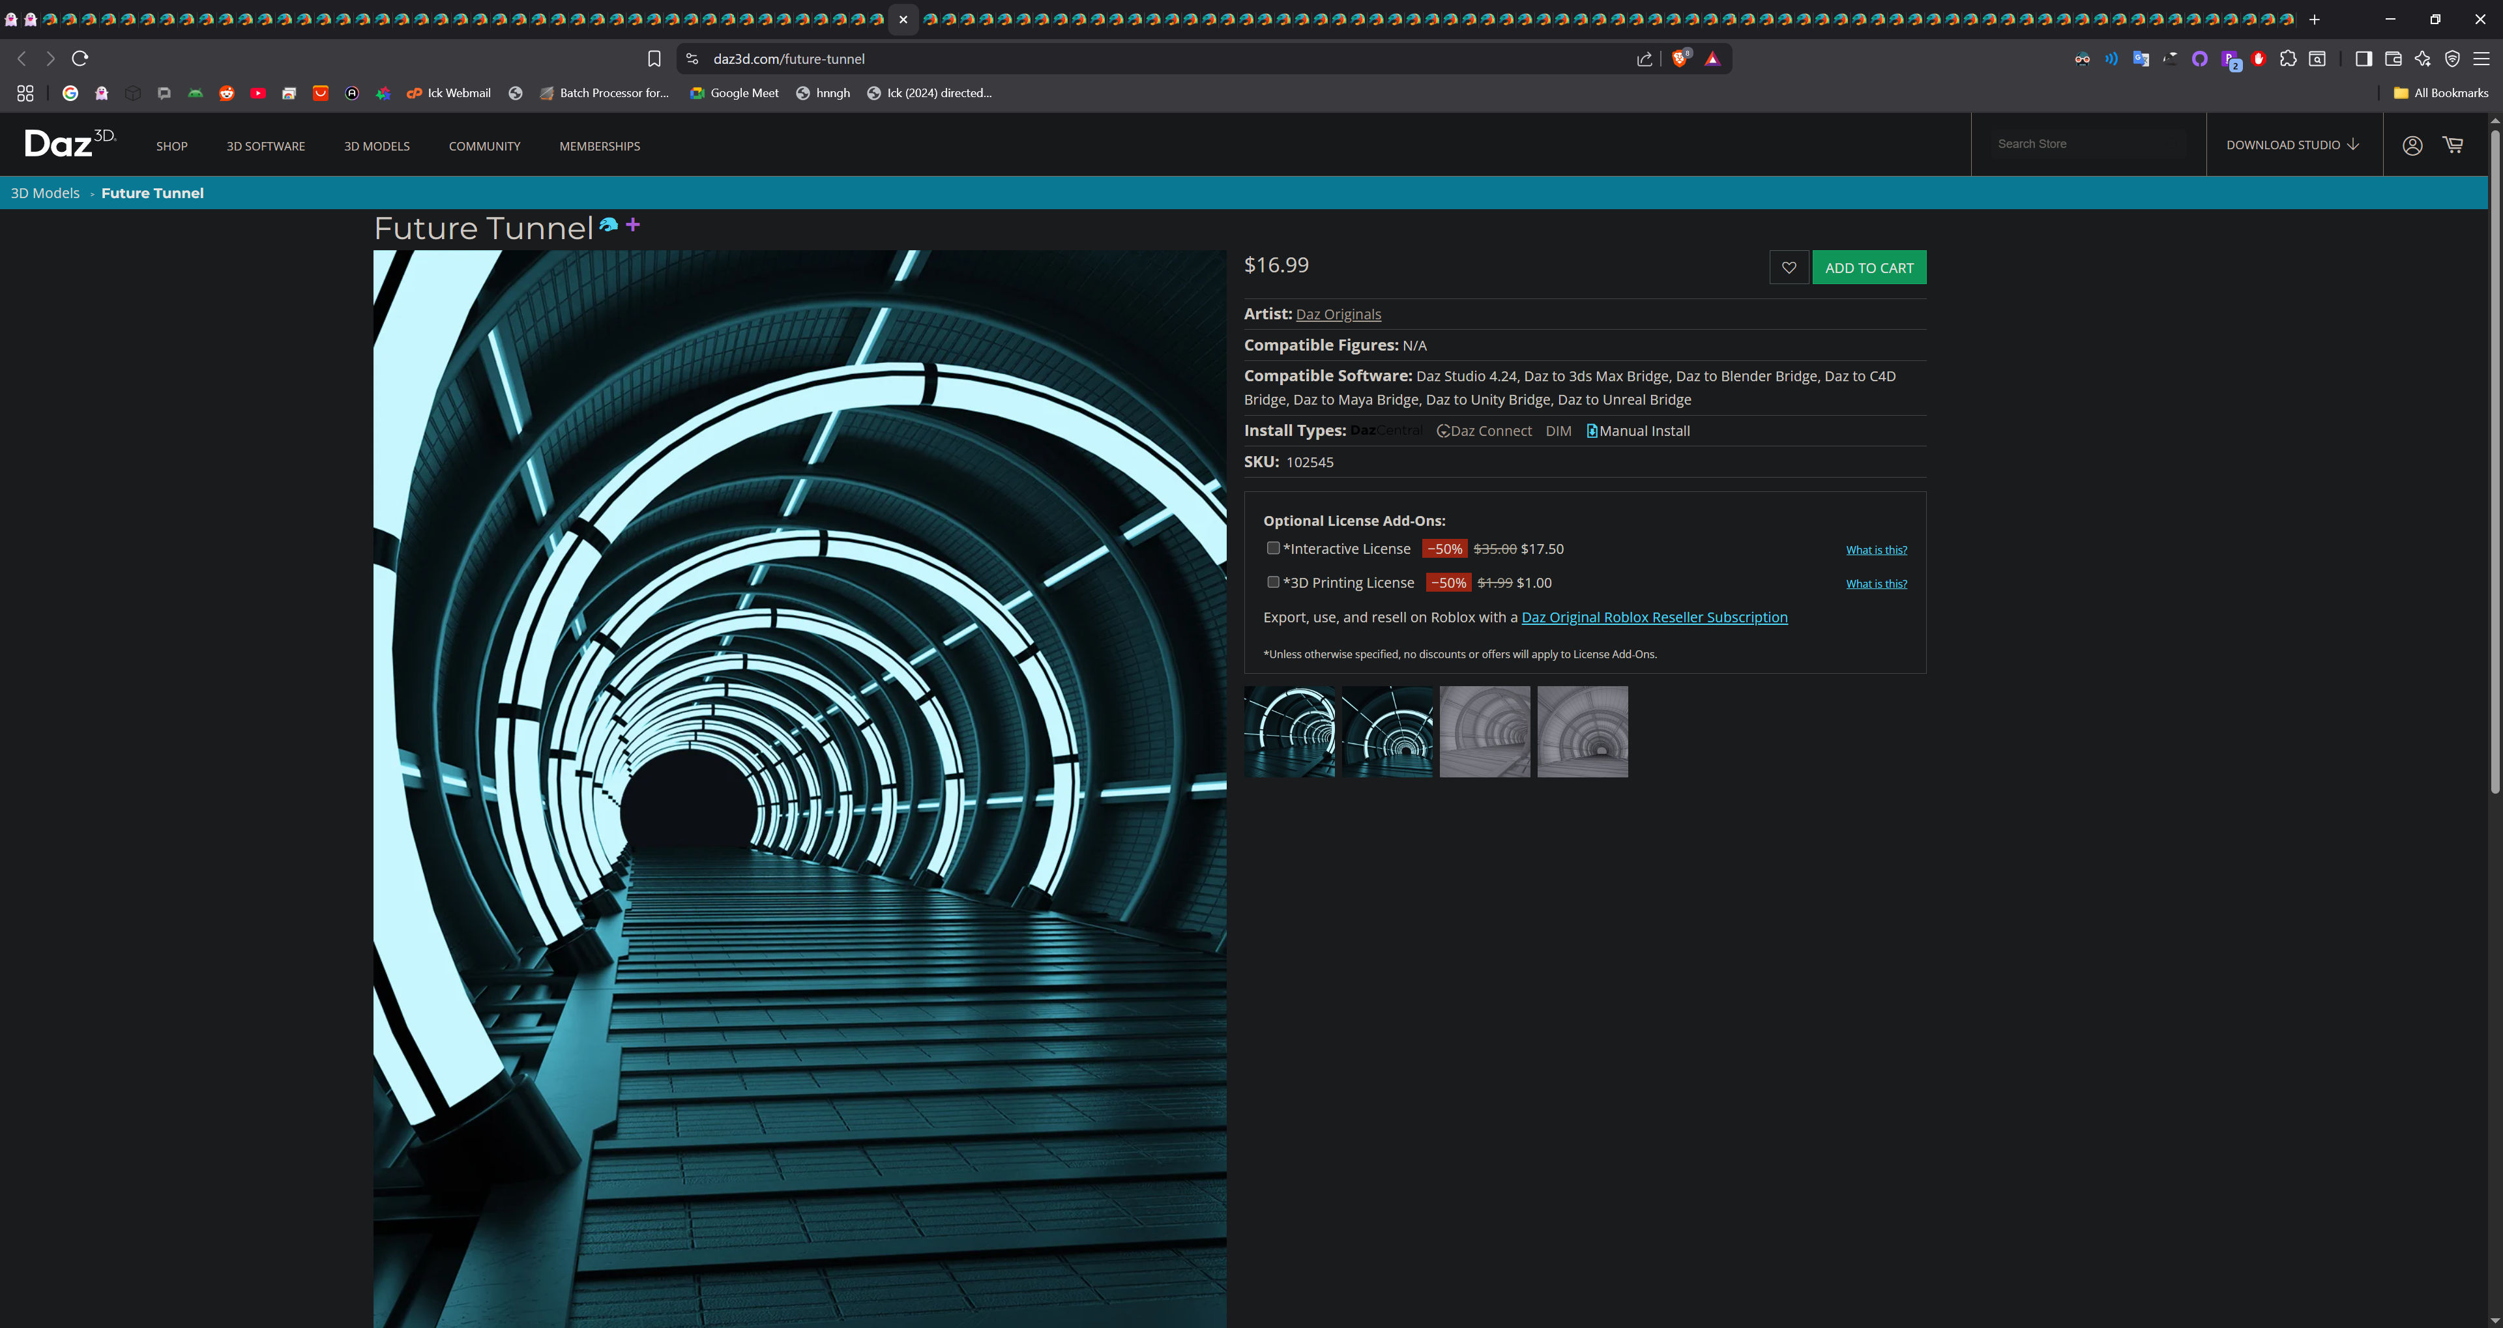Open the hnngh bookmark
Viewport: 2503px width, 1328px height.
pos(823,93)
